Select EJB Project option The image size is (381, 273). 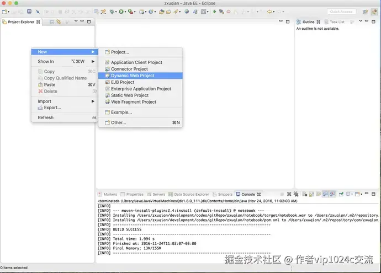pos(140,82)
